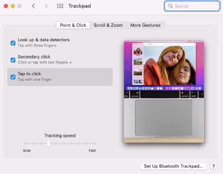Set tracking speed to the Fast end
The height and width of the screenshot is (174, 223).
click(x=95, y=143)
